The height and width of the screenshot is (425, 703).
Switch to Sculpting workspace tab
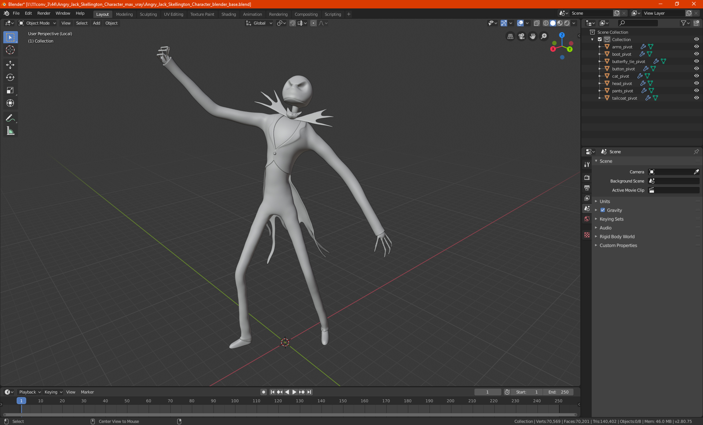[x=148, y=14]
